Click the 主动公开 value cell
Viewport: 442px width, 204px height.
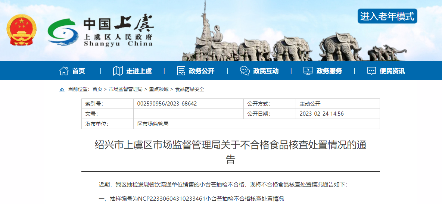pos(338,104)
